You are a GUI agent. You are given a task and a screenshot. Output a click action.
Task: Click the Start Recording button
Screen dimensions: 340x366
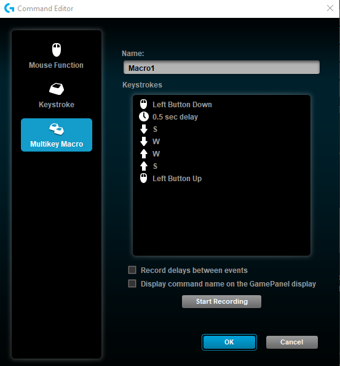(221, 301)
